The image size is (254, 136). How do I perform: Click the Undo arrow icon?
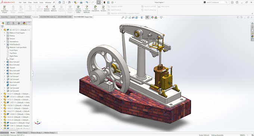[x=87, y=3]
